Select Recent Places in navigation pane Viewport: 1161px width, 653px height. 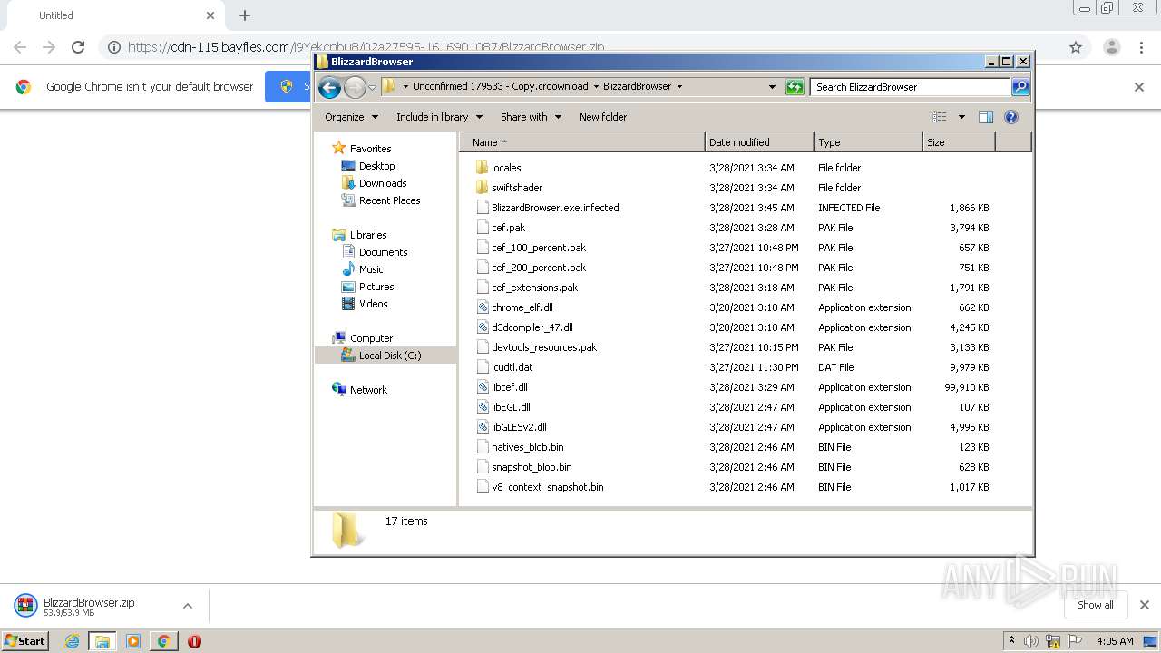pyautogui.click(x=389, y=200)
